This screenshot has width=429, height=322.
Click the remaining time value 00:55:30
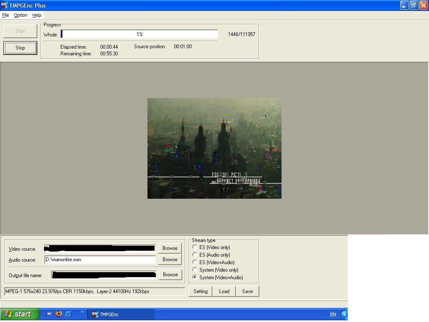click(109, 54)
